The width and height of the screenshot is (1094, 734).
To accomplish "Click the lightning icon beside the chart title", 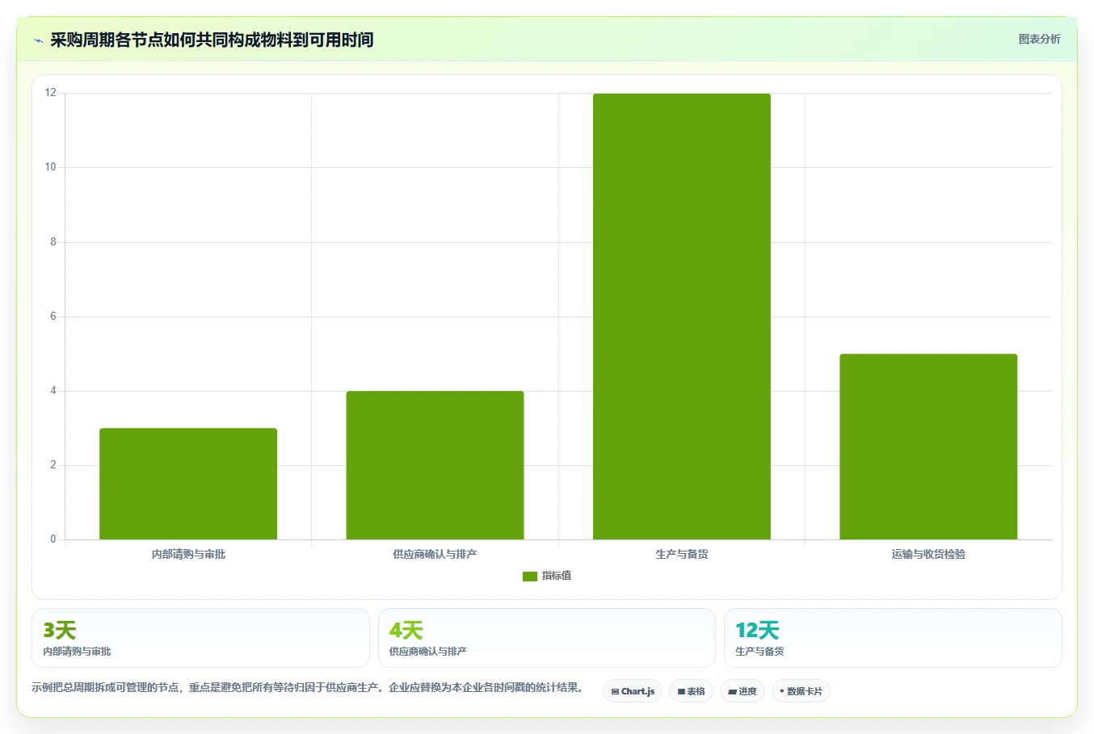I will [x=38, y=40].
